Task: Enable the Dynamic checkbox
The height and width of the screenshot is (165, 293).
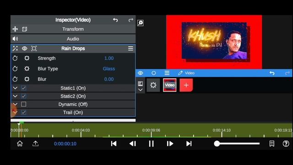Action: pyautogui.click(x=23, y=104)
